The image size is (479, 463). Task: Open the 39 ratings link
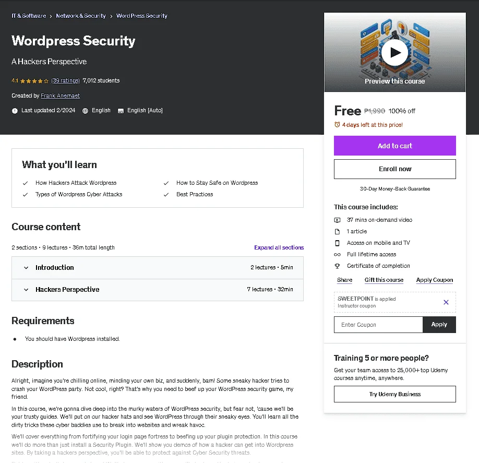click(65, 80)
